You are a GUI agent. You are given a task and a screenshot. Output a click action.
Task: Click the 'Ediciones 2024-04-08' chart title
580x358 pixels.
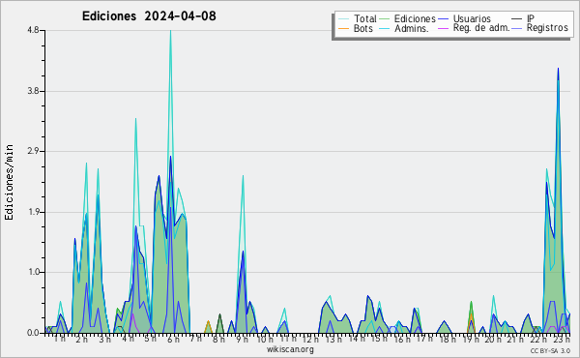pos(149,16)
